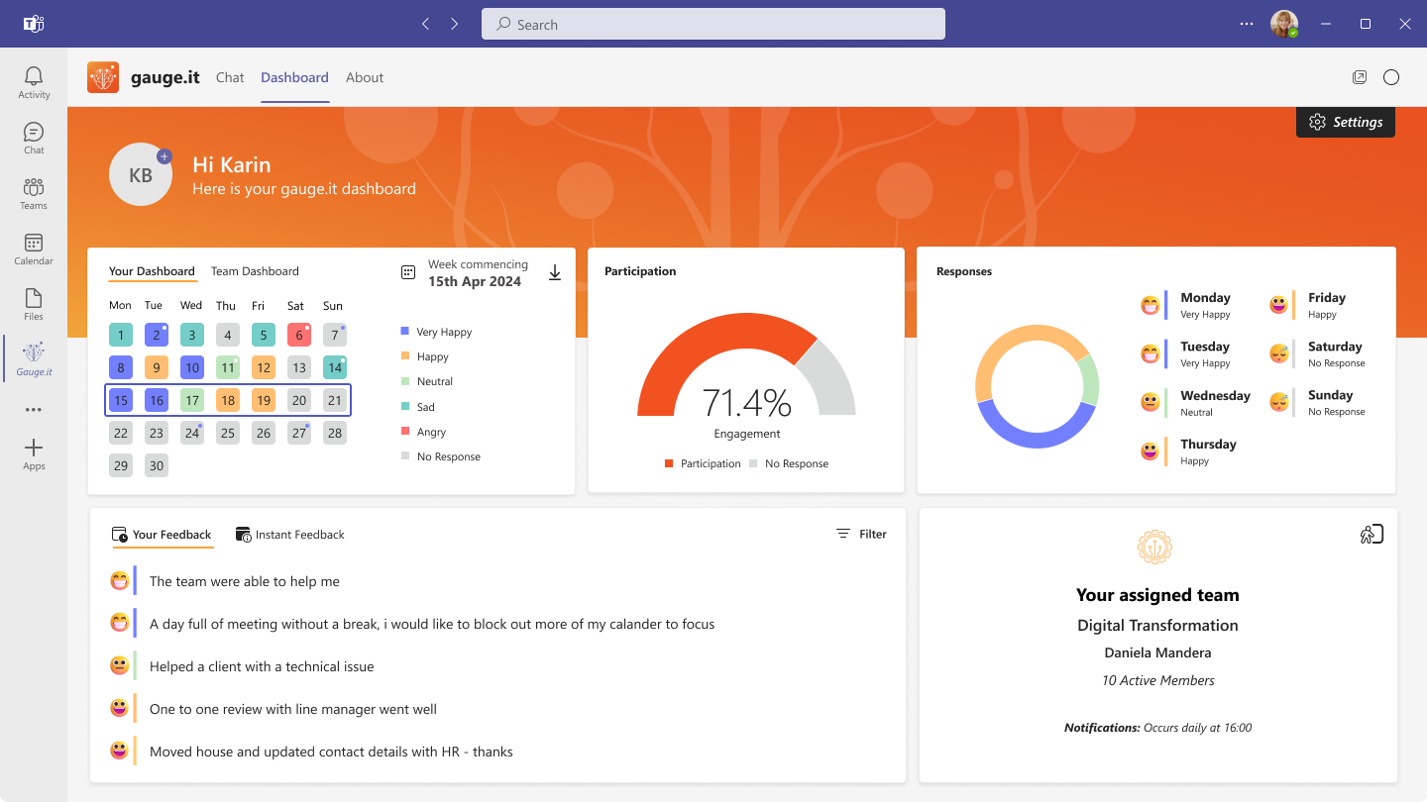This screenshot has height=802, width=1427.
Task: Click the circle icon beside pop-out
Action: point(1391,77)
